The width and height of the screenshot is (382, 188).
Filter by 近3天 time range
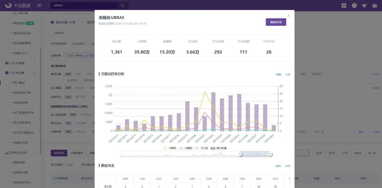click(319, 153)
